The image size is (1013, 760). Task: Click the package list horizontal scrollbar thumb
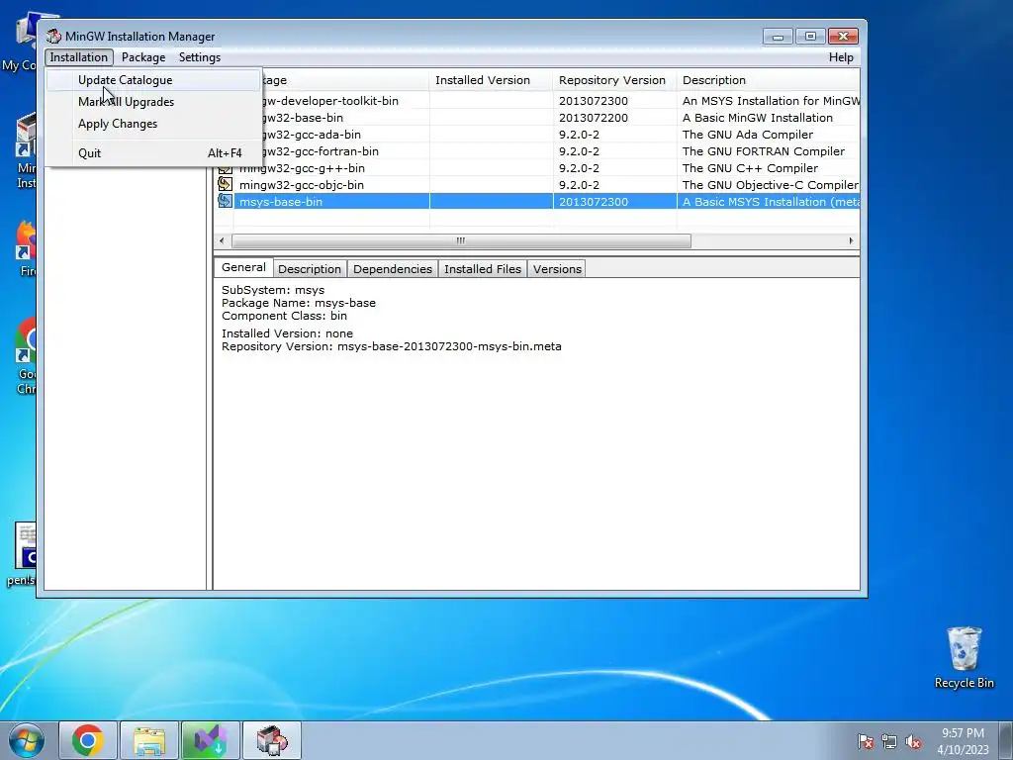point(461,240)
